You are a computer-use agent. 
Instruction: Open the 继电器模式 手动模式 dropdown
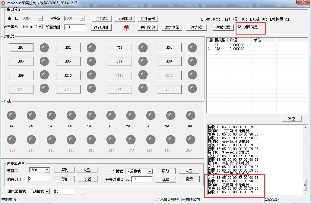pyautogui.click(x=47, y=192)
